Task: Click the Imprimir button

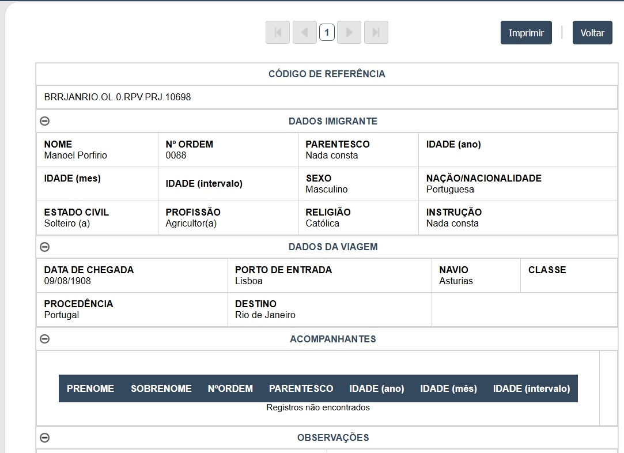Action: coord(526,33)
